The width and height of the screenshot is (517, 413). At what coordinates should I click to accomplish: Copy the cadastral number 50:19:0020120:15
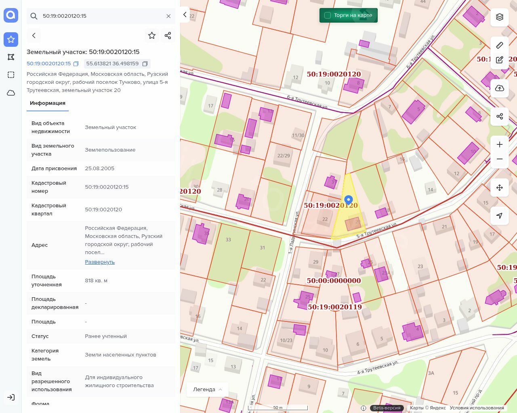pyautogui.click(x=76, y=64)
